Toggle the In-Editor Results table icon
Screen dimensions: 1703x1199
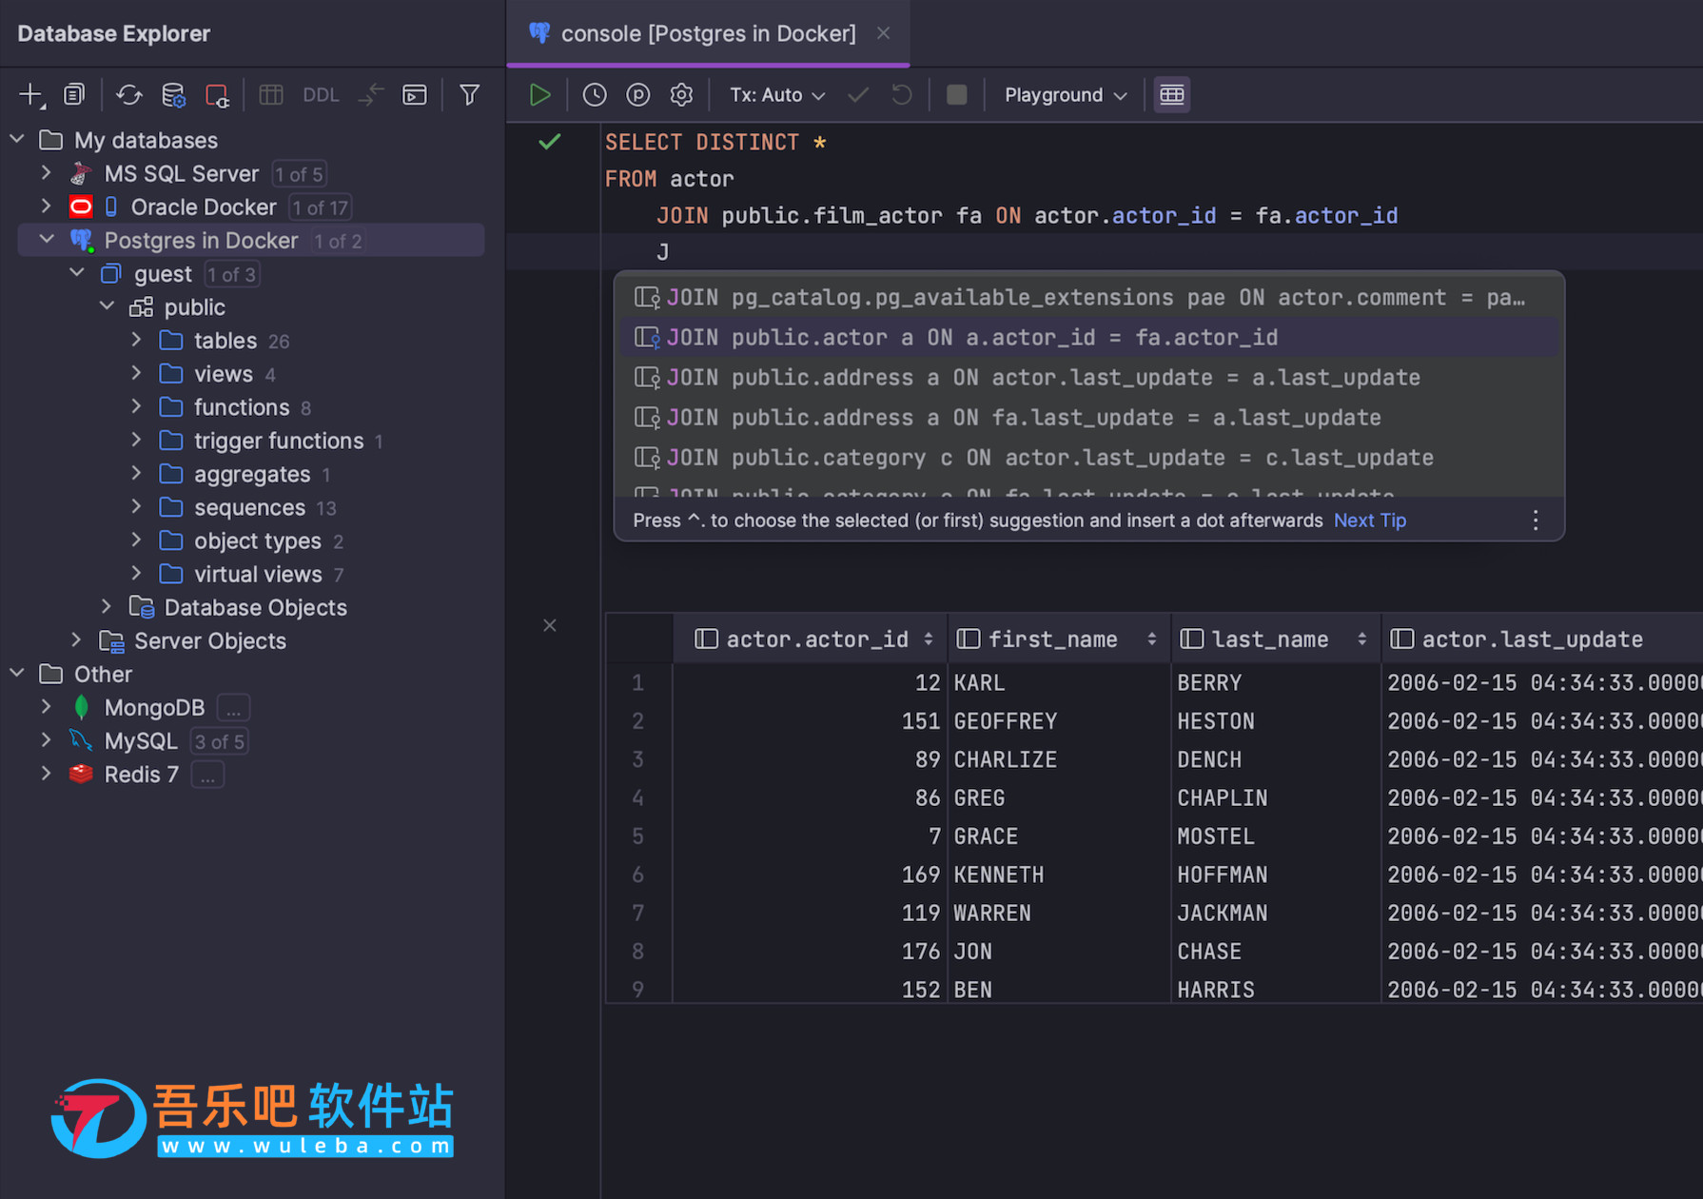[x=1172, y=95]
